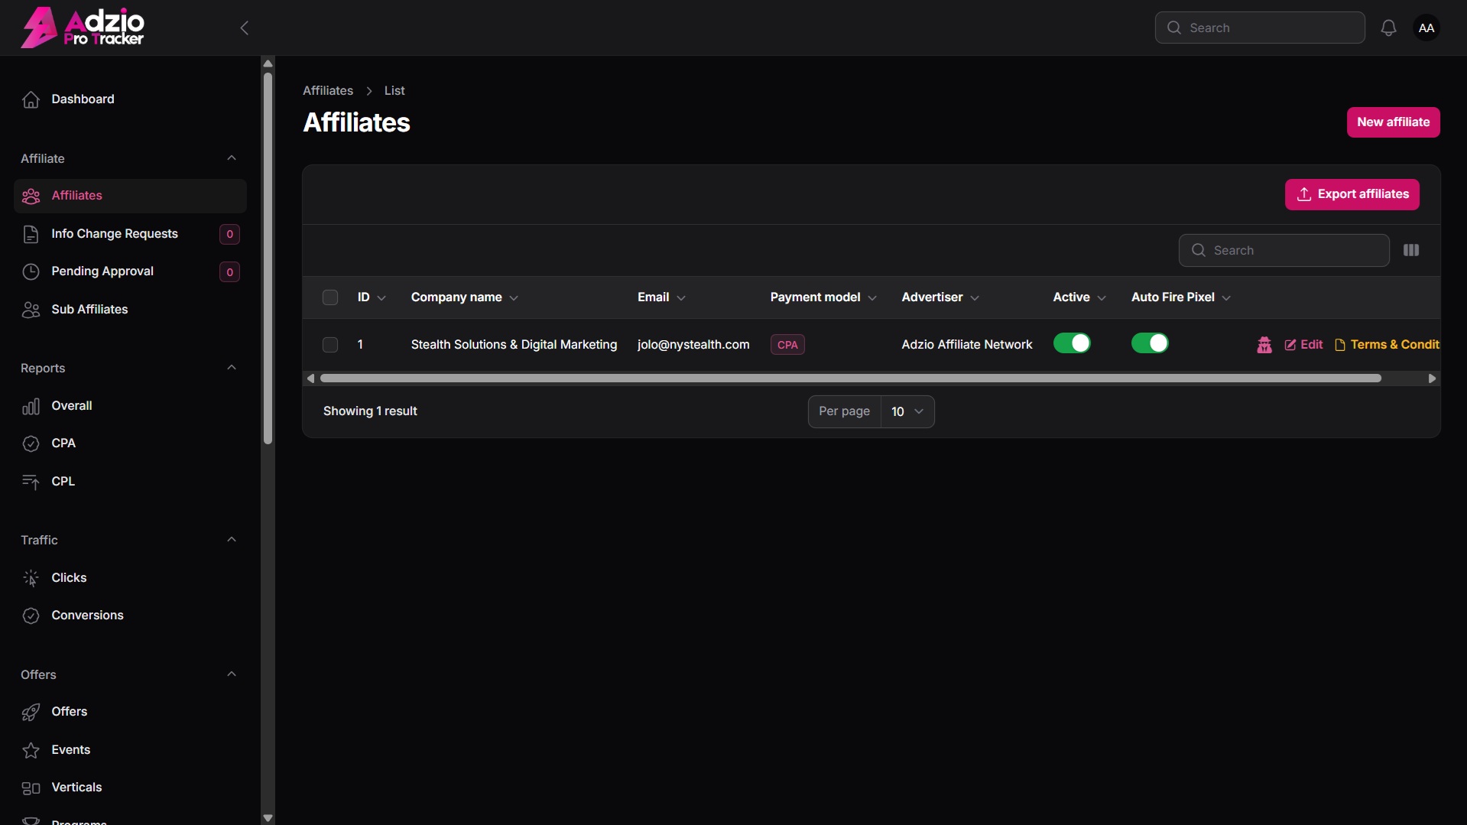This screenshot has width=1467, height=825.
Task: Click the Pending Approval clock icon
Action: [31, 272]
